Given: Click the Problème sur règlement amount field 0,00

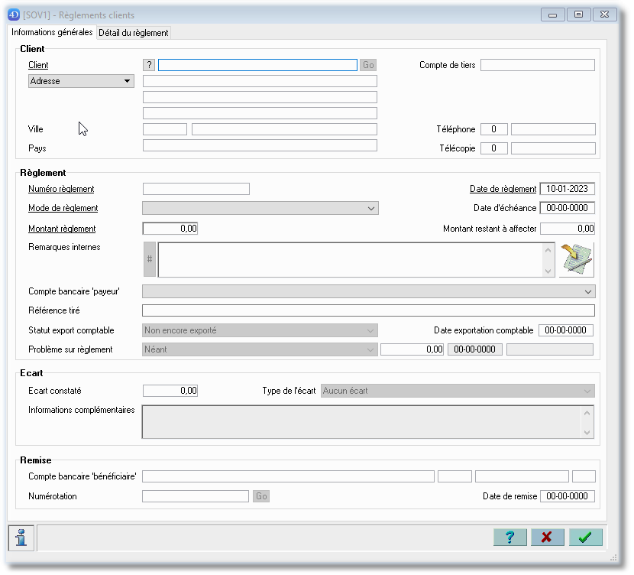Looking at the screenshot, I should (x=412, y=349).
